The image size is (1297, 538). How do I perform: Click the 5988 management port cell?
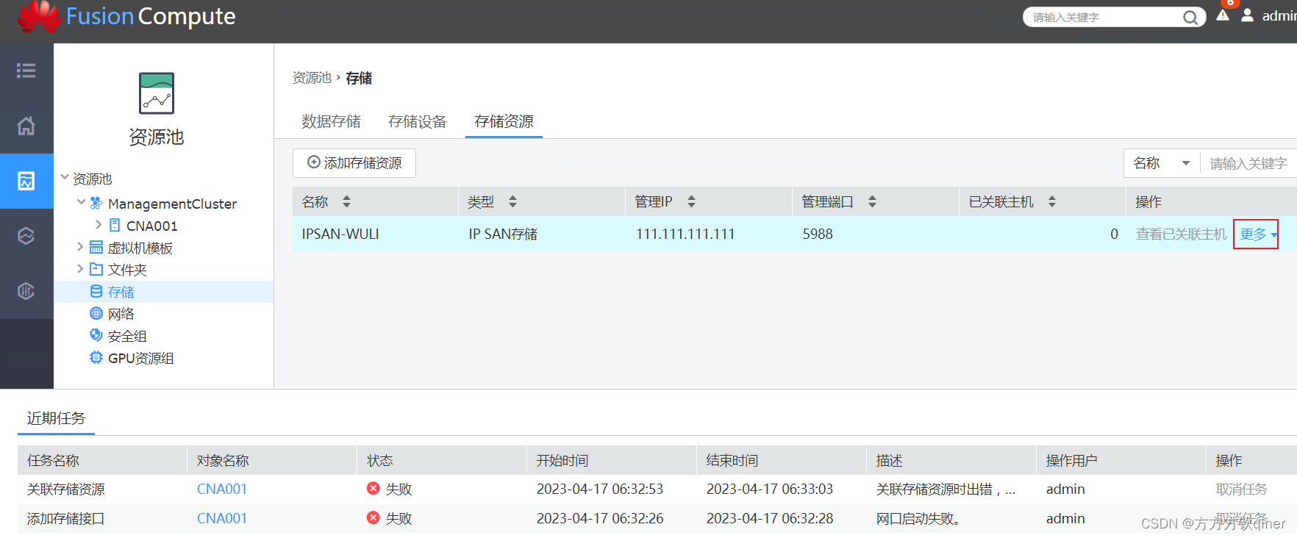818,234
